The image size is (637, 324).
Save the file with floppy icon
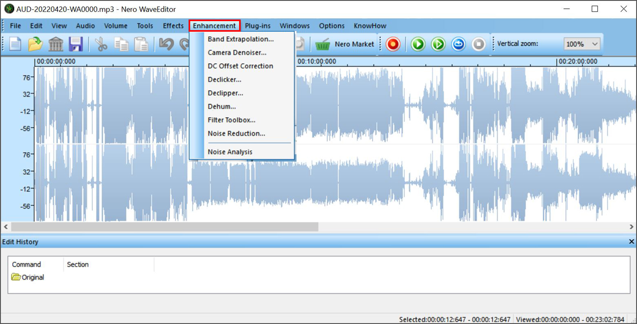76,44
